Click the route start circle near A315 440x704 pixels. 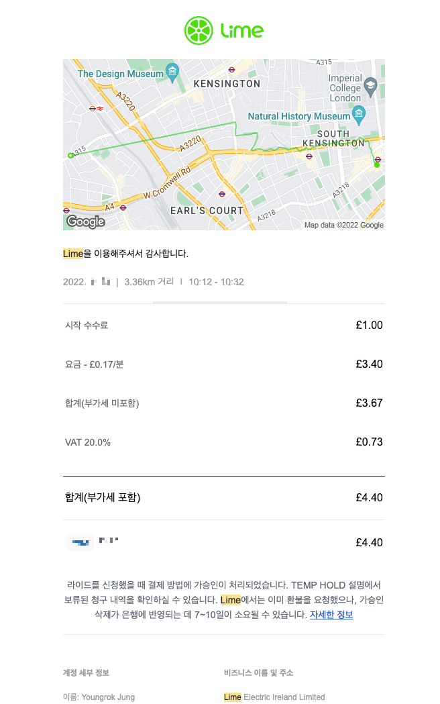tap(70, 155)
